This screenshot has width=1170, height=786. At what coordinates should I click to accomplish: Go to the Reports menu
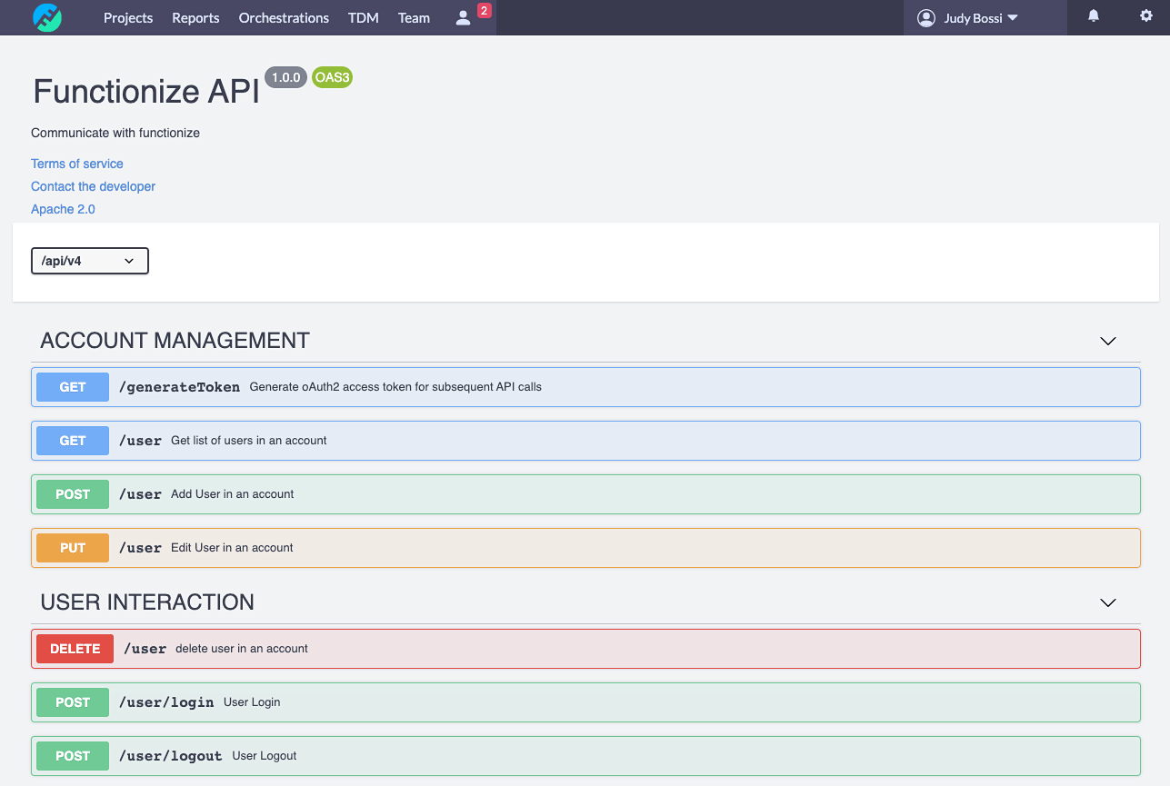click(195, 18)
